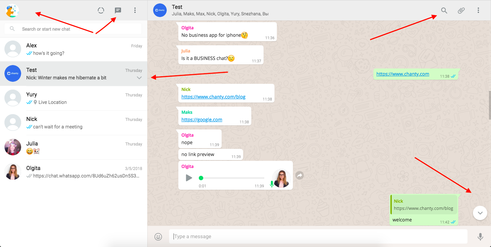Image resolution: width=491 pixels, height=247 pixels.
Task: Collapse message options on the Test conversation row
Action: 139,78
